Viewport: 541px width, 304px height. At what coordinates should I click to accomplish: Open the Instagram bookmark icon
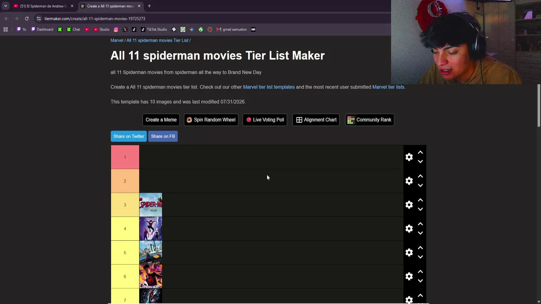(116, 30)
